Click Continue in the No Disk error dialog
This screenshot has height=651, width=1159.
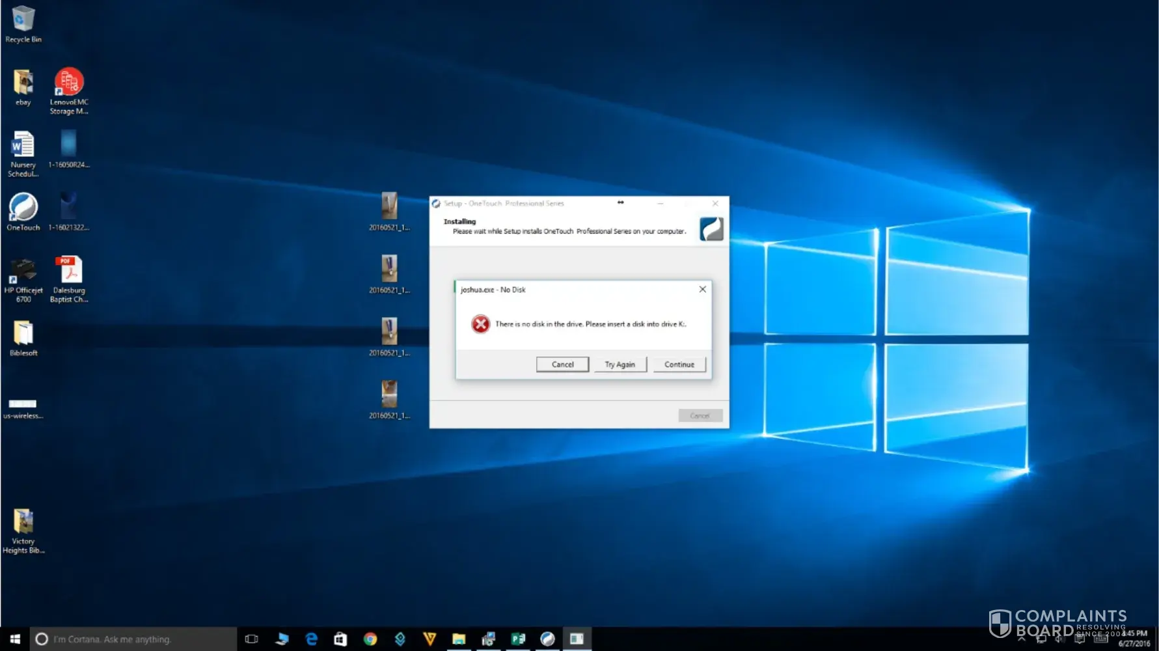(x=679, y=365)
